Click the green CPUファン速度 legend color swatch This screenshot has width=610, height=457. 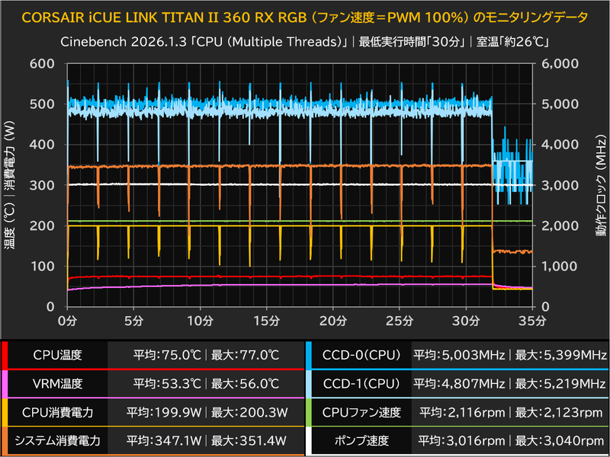tap(309, 412)
